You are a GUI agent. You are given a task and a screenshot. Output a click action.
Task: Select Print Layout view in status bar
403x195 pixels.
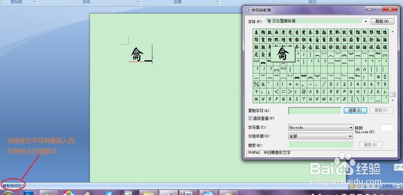click(x=353, y=186)
